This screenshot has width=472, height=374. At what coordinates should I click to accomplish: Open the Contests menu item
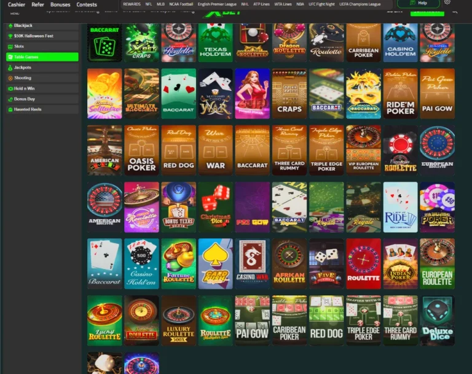click(x=87, y=4)
